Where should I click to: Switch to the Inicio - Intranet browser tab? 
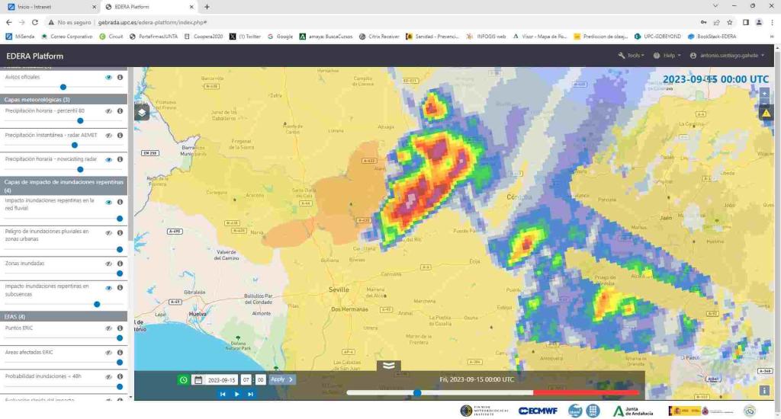tap(46, 6)
